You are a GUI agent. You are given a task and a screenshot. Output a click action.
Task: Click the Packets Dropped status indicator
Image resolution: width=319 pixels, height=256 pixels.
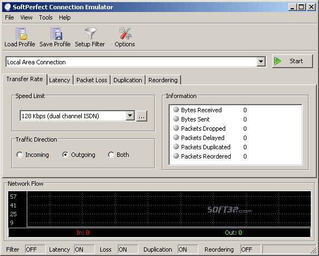pyautogui.click(x=176, y=128)
